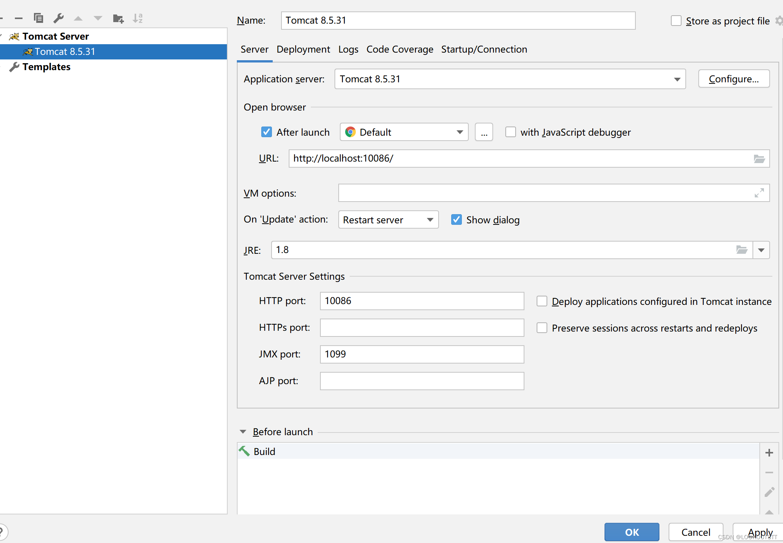The width and height of the screenshot is (783, 543).
Task: Move the before launch task up
Action: pyautogui.click(x=769, y=512)
